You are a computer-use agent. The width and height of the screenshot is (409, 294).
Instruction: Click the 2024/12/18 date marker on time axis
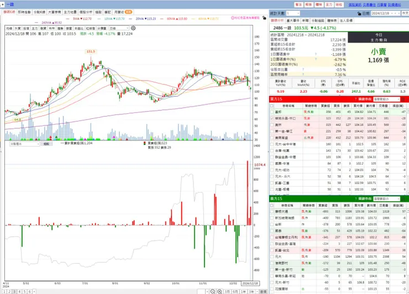[x=250, y=283]
